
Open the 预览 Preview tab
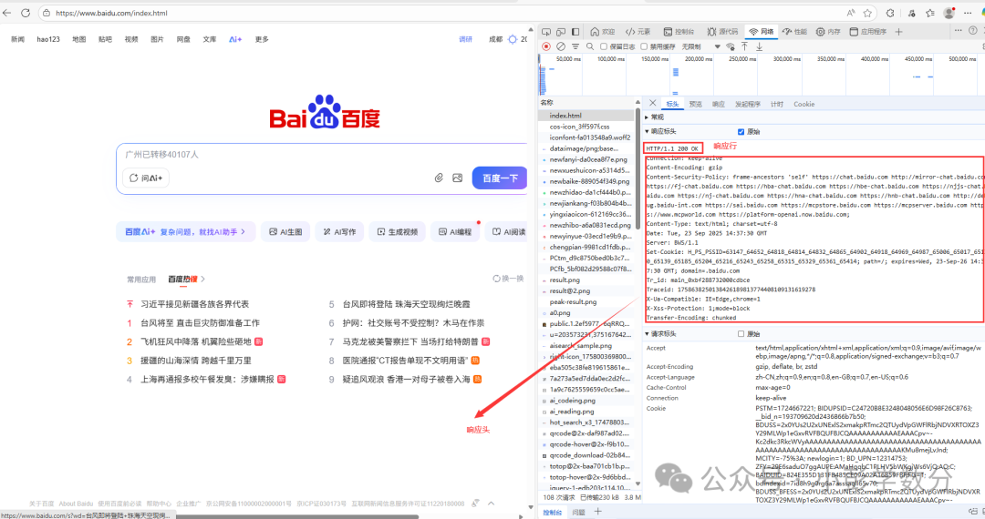(x=695, y=104)
